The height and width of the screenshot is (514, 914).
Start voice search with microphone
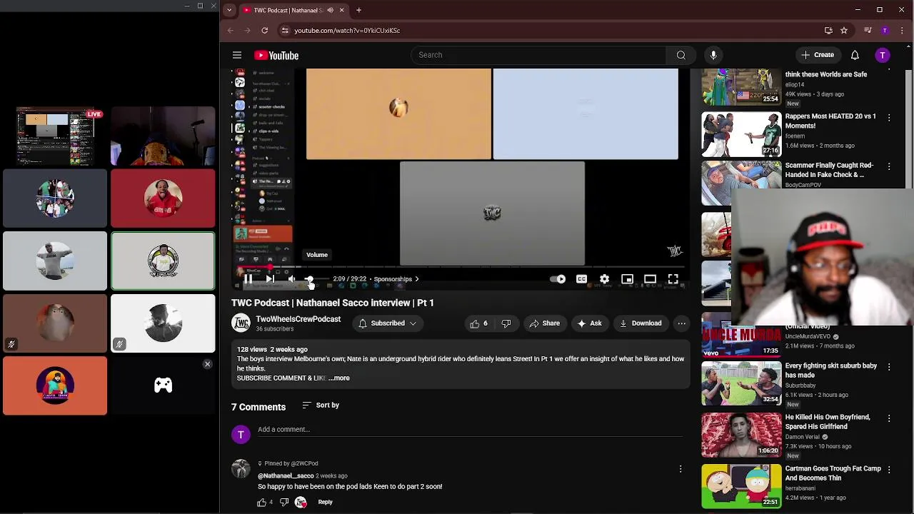click(x=713, y=55)
